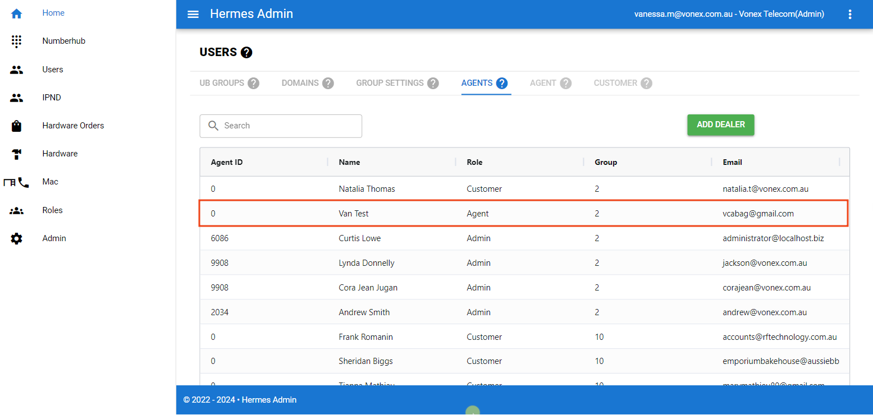Toggle the hamburger menu in header
The width and height of the screenshot is (873, 415).
tap(193, 14)
